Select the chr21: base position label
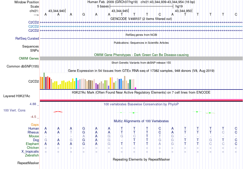 pyautogui.click(x=34, y=11)
